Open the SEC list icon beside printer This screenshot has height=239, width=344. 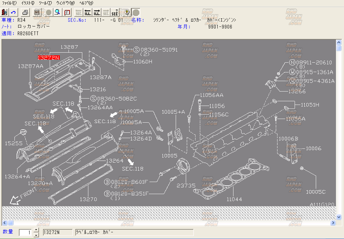click(37, 12)
